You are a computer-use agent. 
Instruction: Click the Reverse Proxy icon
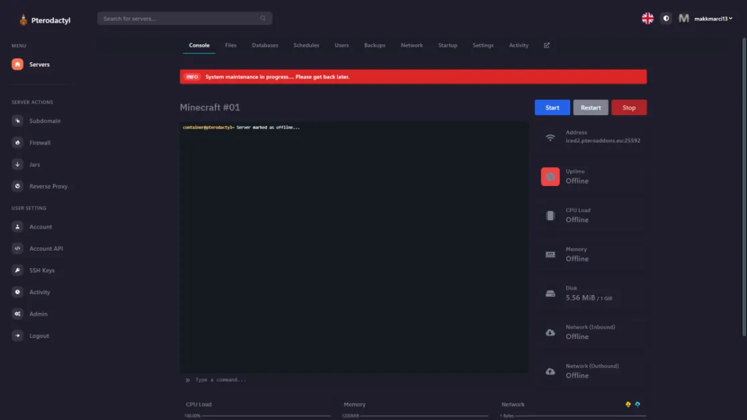17,186
